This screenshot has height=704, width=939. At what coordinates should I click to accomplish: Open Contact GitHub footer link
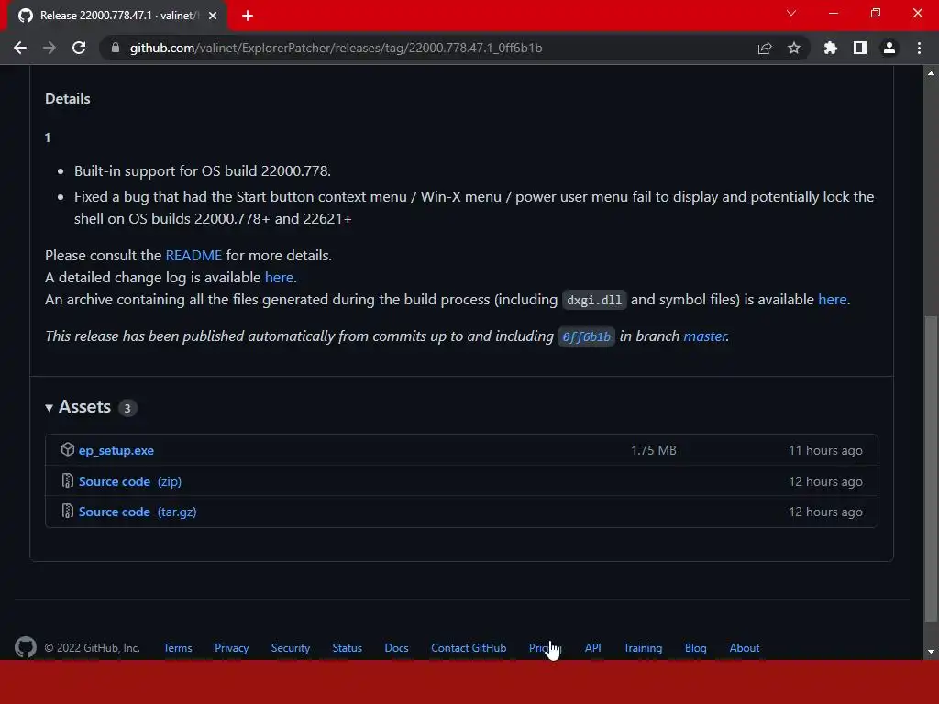click(469, 648)
